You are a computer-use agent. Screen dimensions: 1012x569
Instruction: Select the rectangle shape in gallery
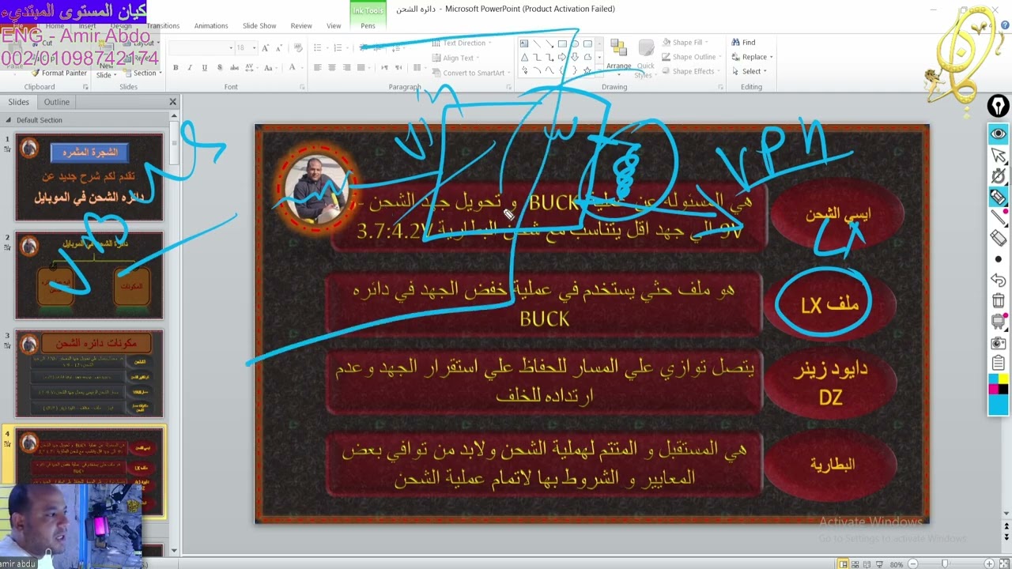(x=561, y=43)
